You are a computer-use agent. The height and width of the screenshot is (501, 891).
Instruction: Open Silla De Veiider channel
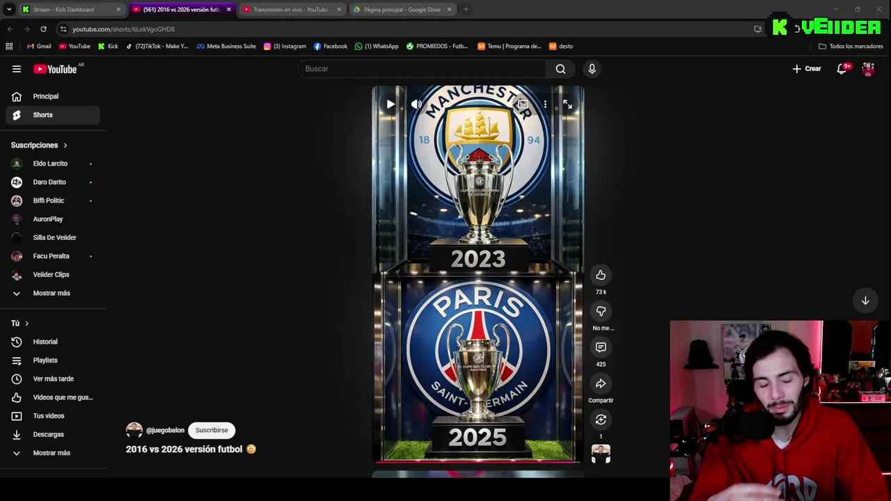coord(53,237)
